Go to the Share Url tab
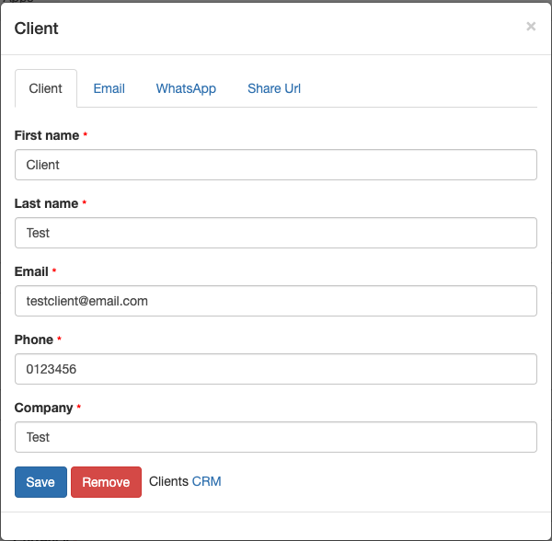The width and height of the screenshot is (552, 541). (274, 88)
